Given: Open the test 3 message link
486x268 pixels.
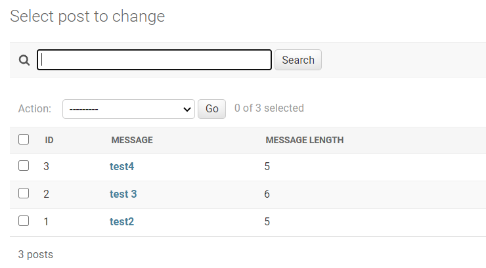Looking at the screenshot, I should coord(123,194).
